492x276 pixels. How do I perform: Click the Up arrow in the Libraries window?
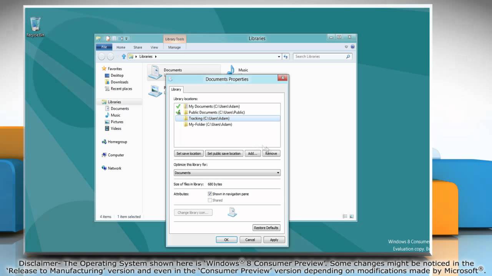[124, 56]
